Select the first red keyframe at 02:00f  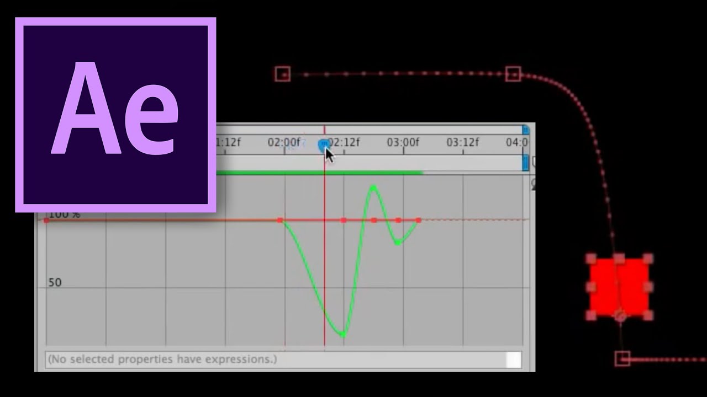(280, 221)
